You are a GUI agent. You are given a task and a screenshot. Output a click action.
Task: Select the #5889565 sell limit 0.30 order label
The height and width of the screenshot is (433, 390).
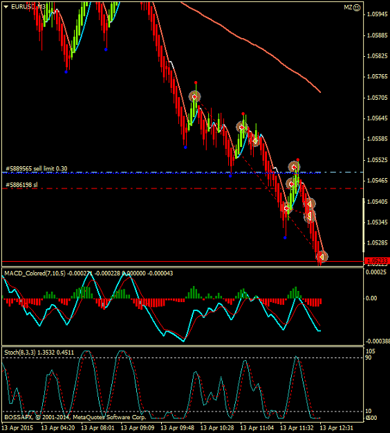[x=37, y=168]
